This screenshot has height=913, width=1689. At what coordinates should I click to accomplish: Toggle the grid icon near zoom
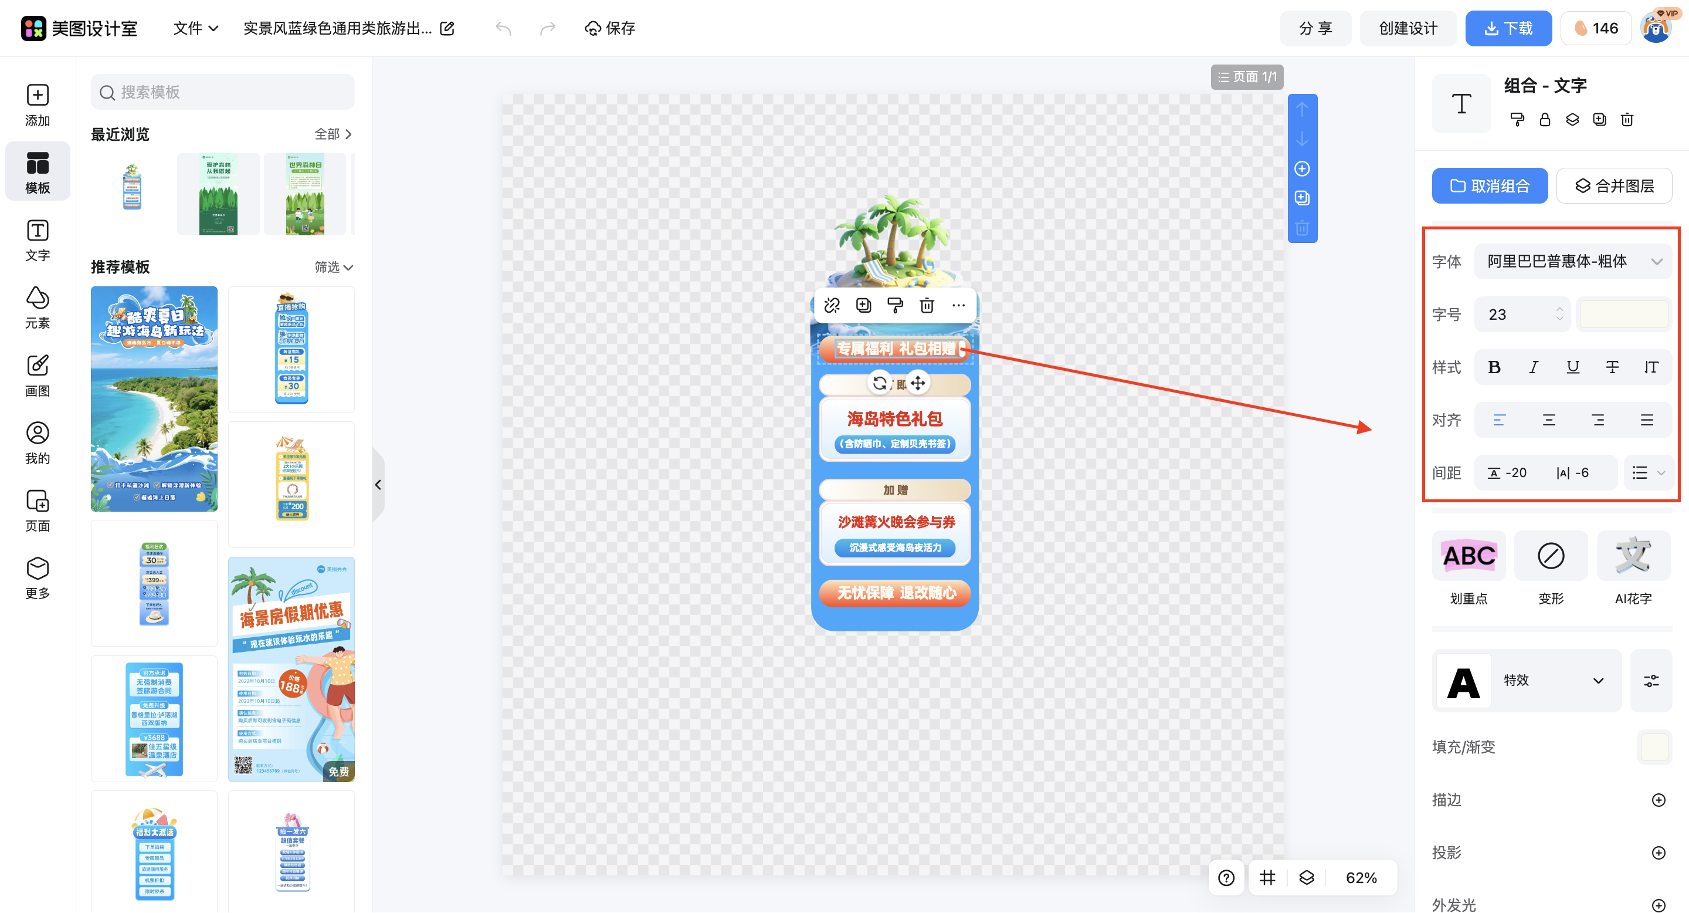pos(1267,878)
